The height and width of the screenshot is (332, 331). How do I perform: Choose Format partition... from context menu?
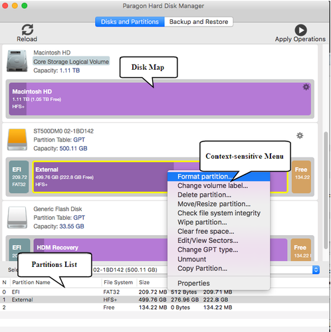[219, 177]
